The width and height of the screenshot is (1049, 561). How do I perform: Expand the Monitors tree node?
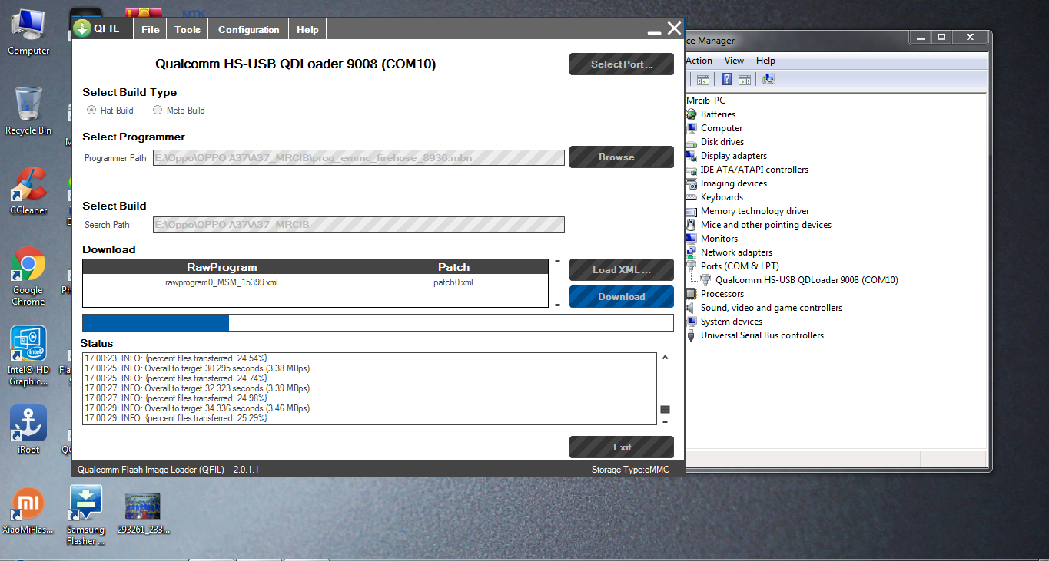click(719, 239)
